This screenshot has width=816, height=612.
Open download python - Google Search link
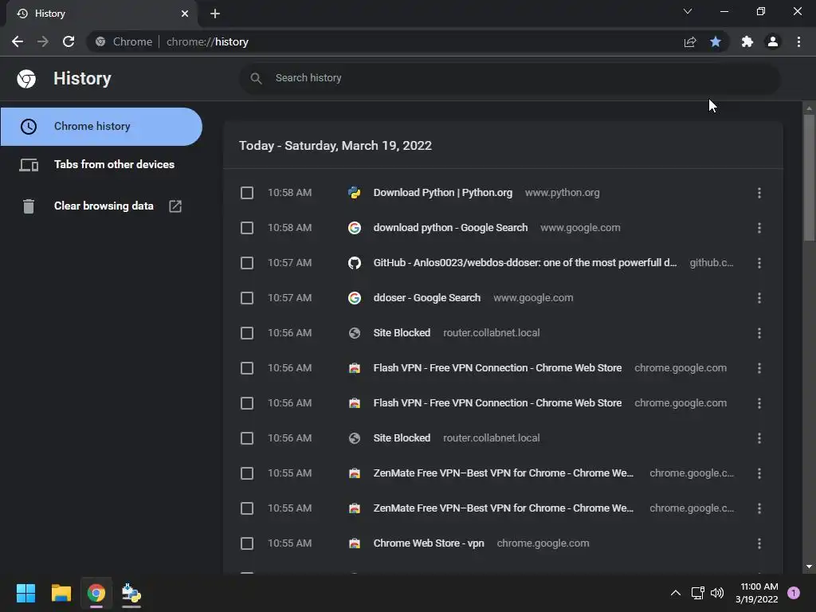click(x=451, y=228)
